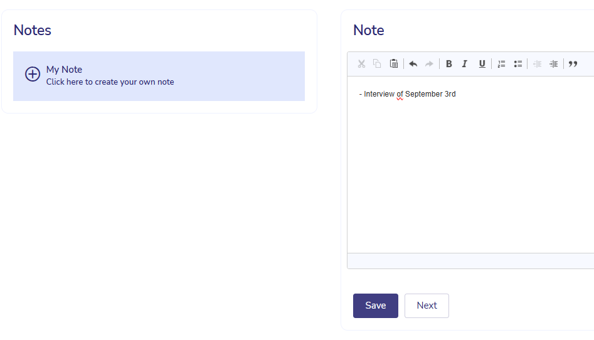This screenshot has height=340, width=594.
Task: Toggle bold formatting
Action: [449, 64]
